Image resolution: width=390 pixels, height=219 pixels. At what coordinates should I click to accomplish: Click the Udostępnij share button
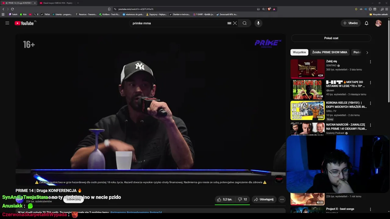pyautogui.click(x=264, y=200)
